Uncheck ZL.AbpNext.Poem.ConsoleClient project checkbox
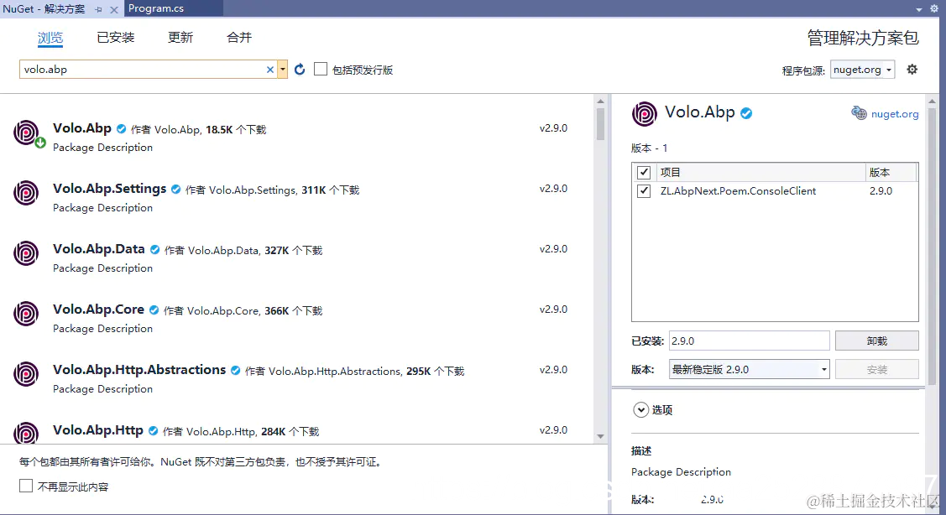The height and width of the screenshot is (515, 946). point(644,191)
